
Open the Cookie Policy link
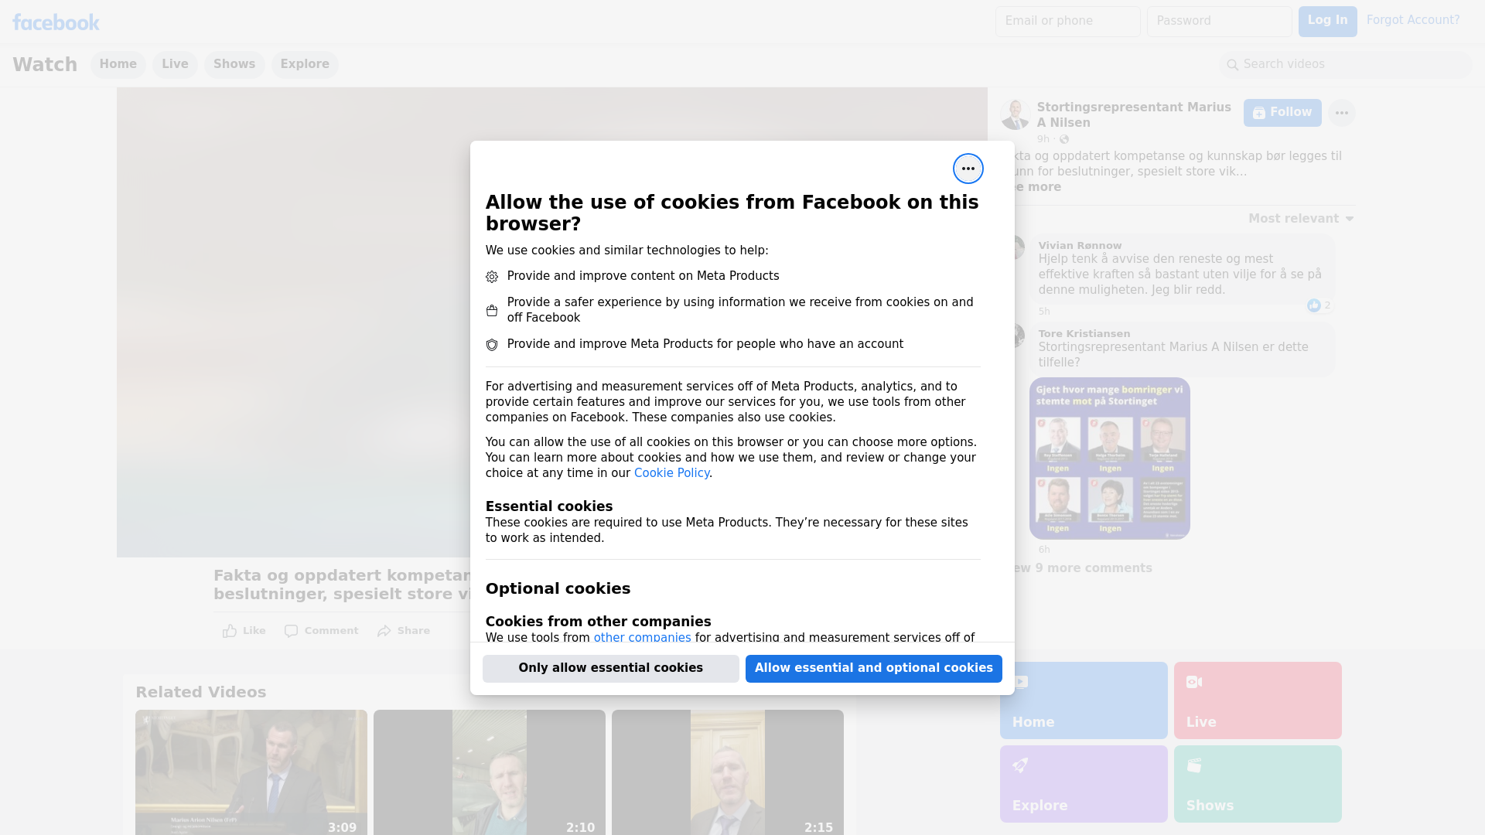(671, 473)
